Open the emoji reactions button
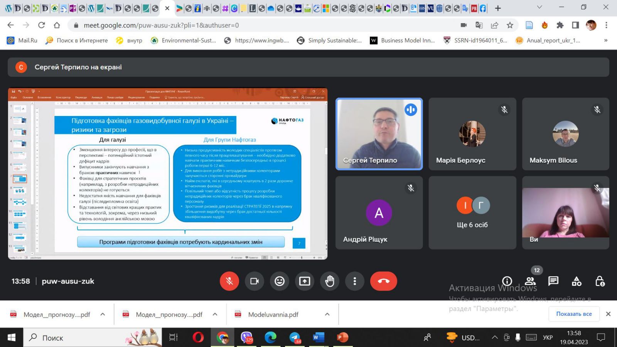The height and width of the screenshot is (347, 617). pos(280,281)
